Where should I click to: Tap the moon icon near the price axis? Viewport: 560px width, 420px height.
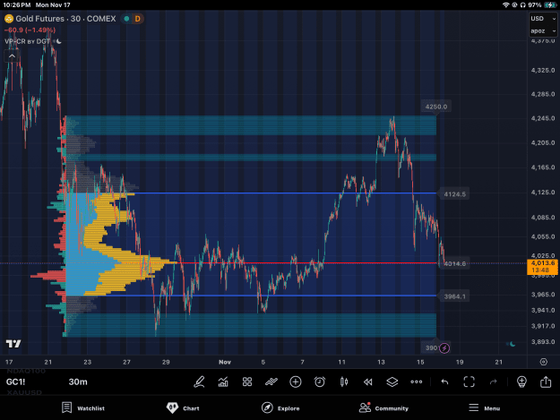coord(512,344)
